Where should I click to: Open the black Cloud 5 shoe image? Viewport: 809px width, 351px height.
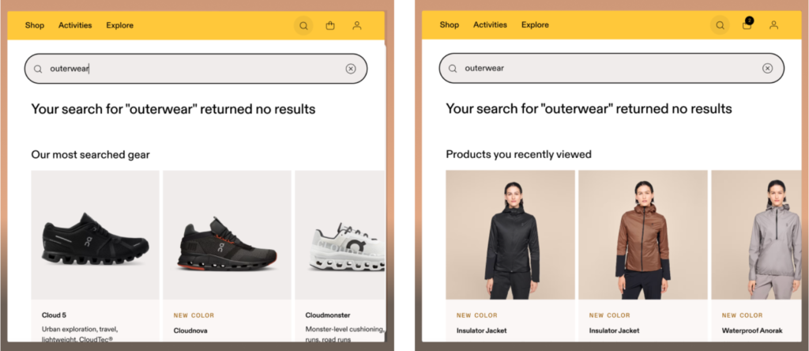(x=96, y=235)
